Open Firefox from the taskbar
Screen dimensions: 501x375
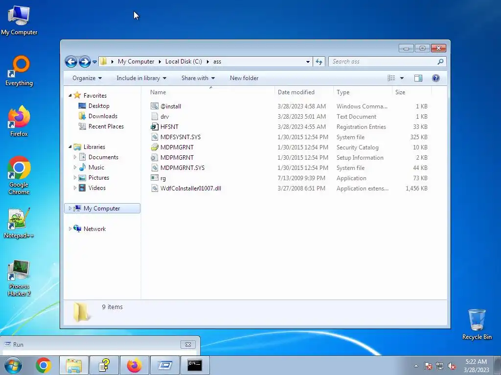click(x=135, y=365)
